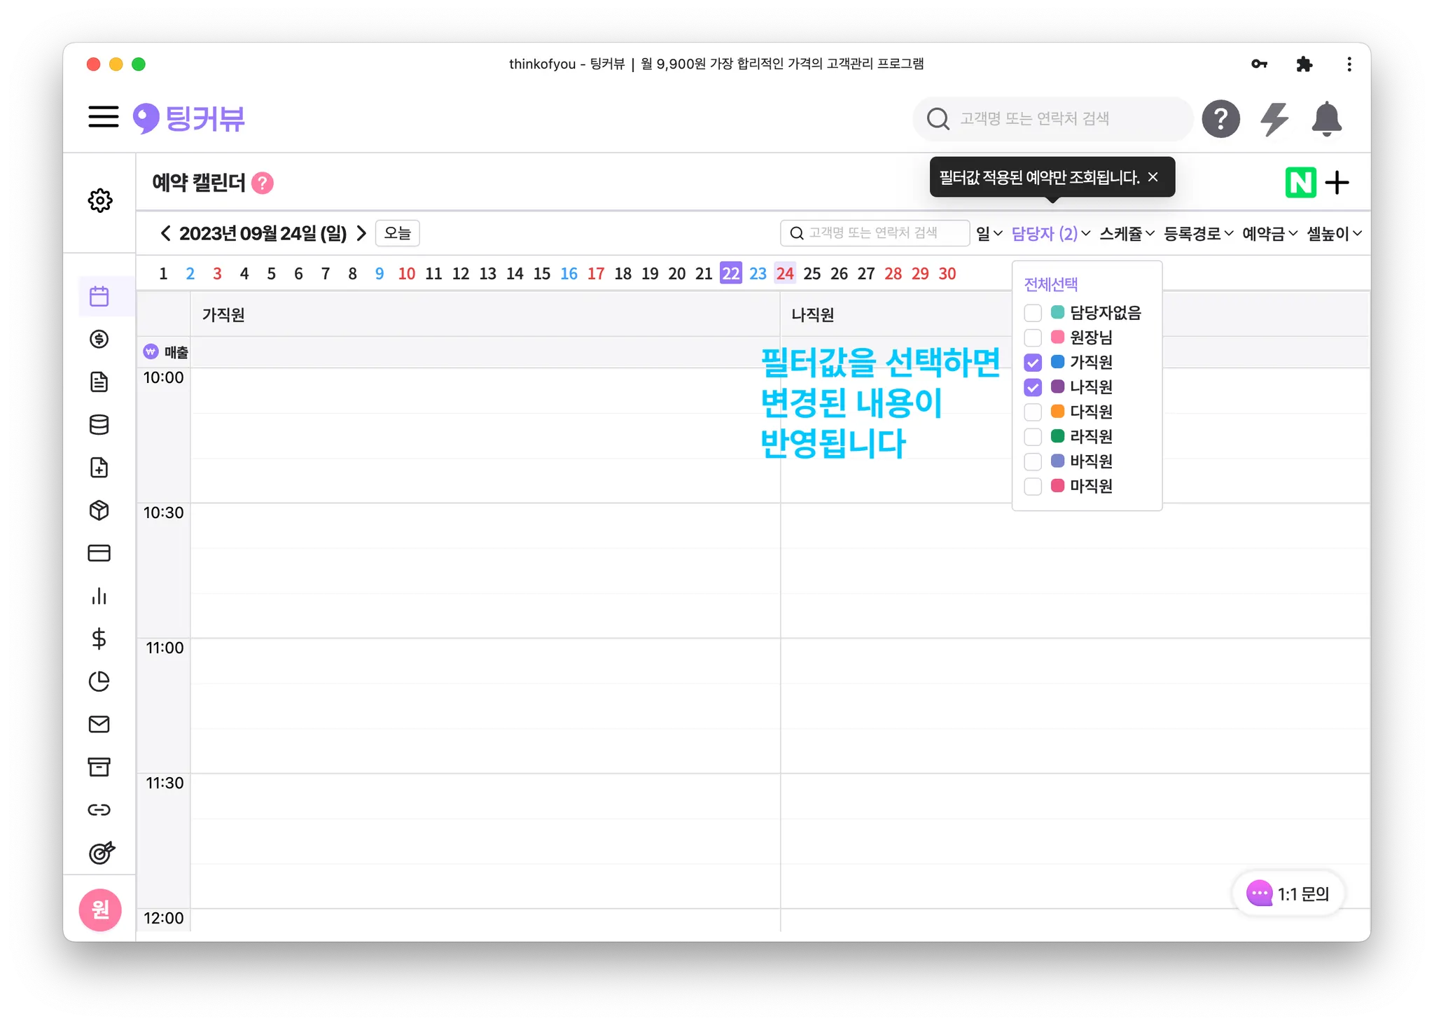1434x1025 pixels.
Task: Select day 17 in date strip
Action: (596, 274)
